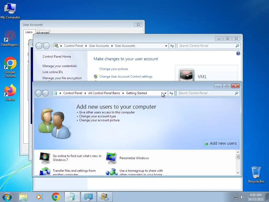Open Chrome from the taskbar

click(56, 197)
